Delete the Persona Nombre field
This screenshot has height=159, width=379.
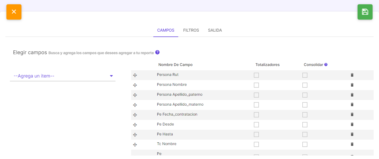352,85
